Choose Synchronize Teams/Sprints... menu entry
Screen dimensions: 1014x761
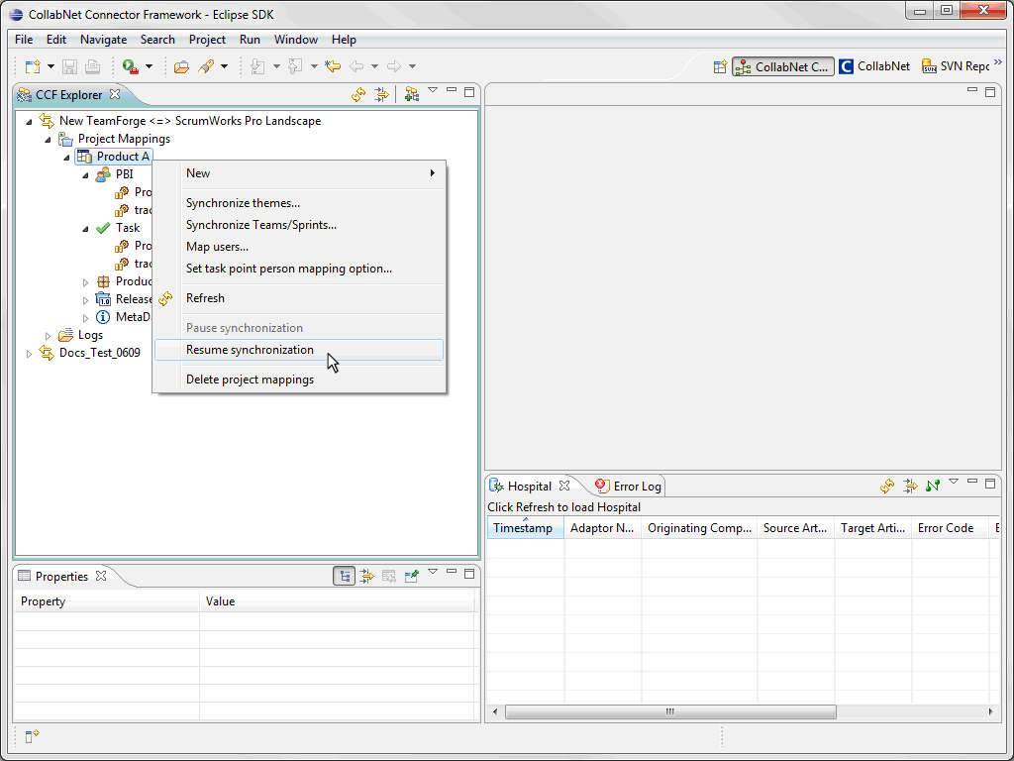point(299,225)
